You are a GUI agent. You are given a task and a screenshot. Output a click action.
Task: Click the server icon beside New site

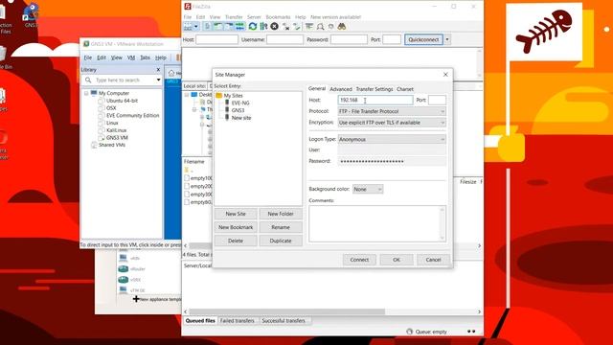point(227,117)
